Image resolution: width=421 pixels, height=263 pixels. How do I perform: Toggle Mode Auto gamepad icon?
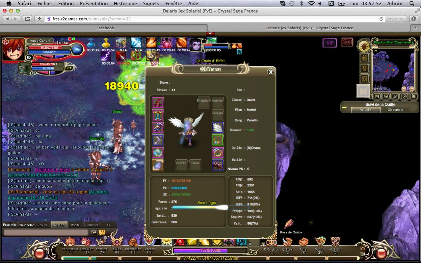point(271,243)
